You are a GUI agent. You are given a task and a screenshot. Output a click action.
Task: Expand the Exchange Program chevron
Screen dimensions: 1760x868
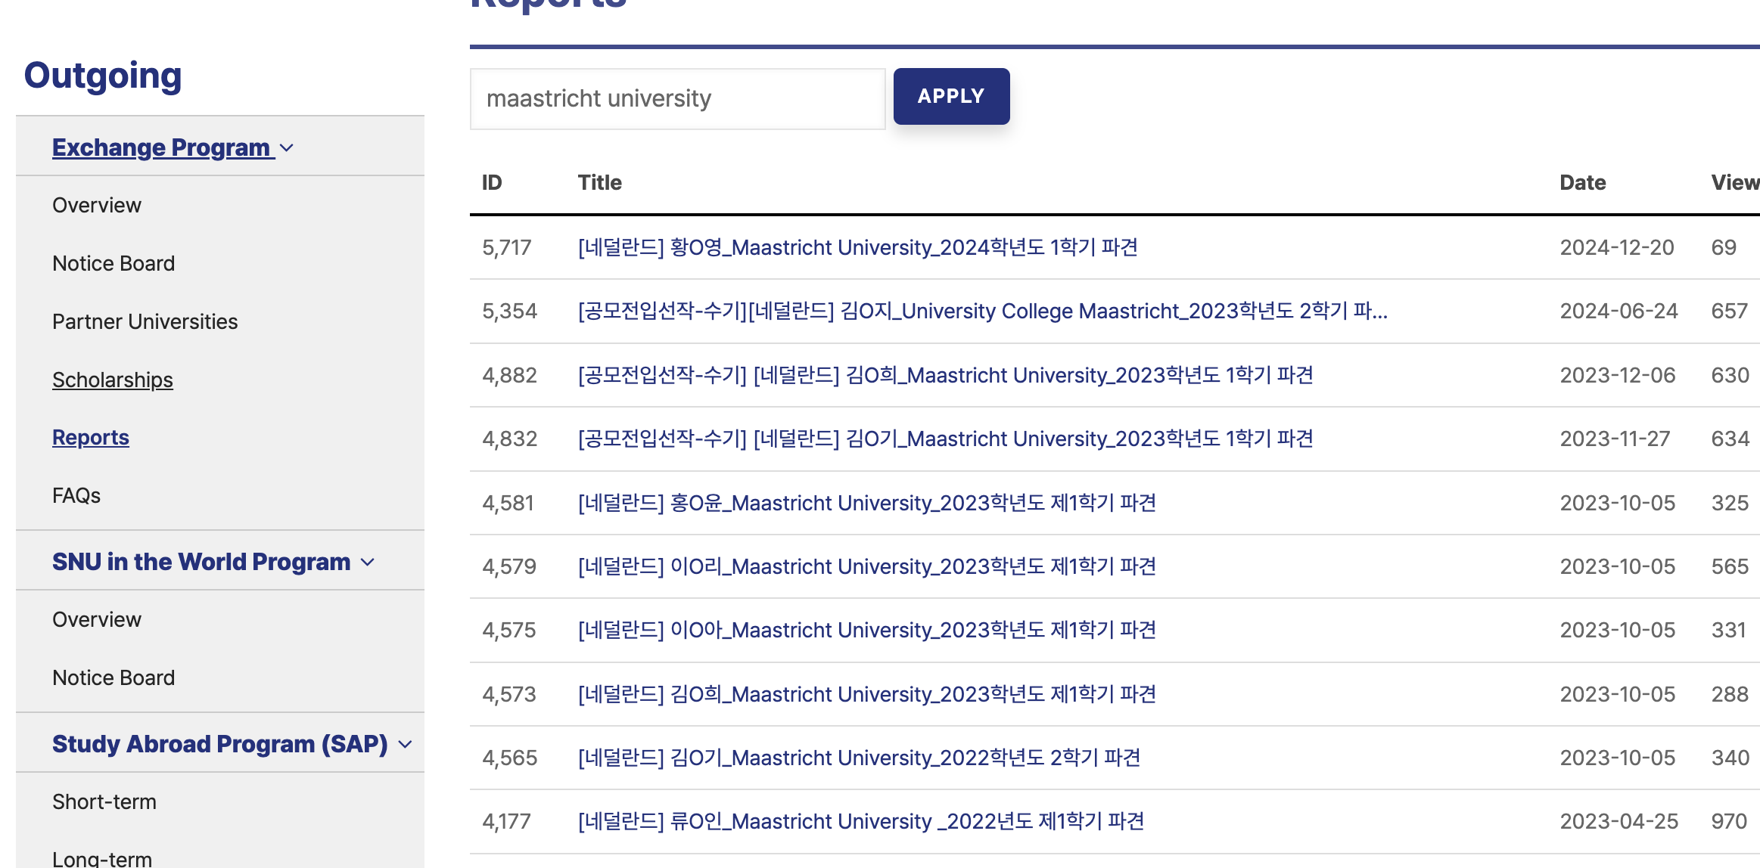coord(287,148)
